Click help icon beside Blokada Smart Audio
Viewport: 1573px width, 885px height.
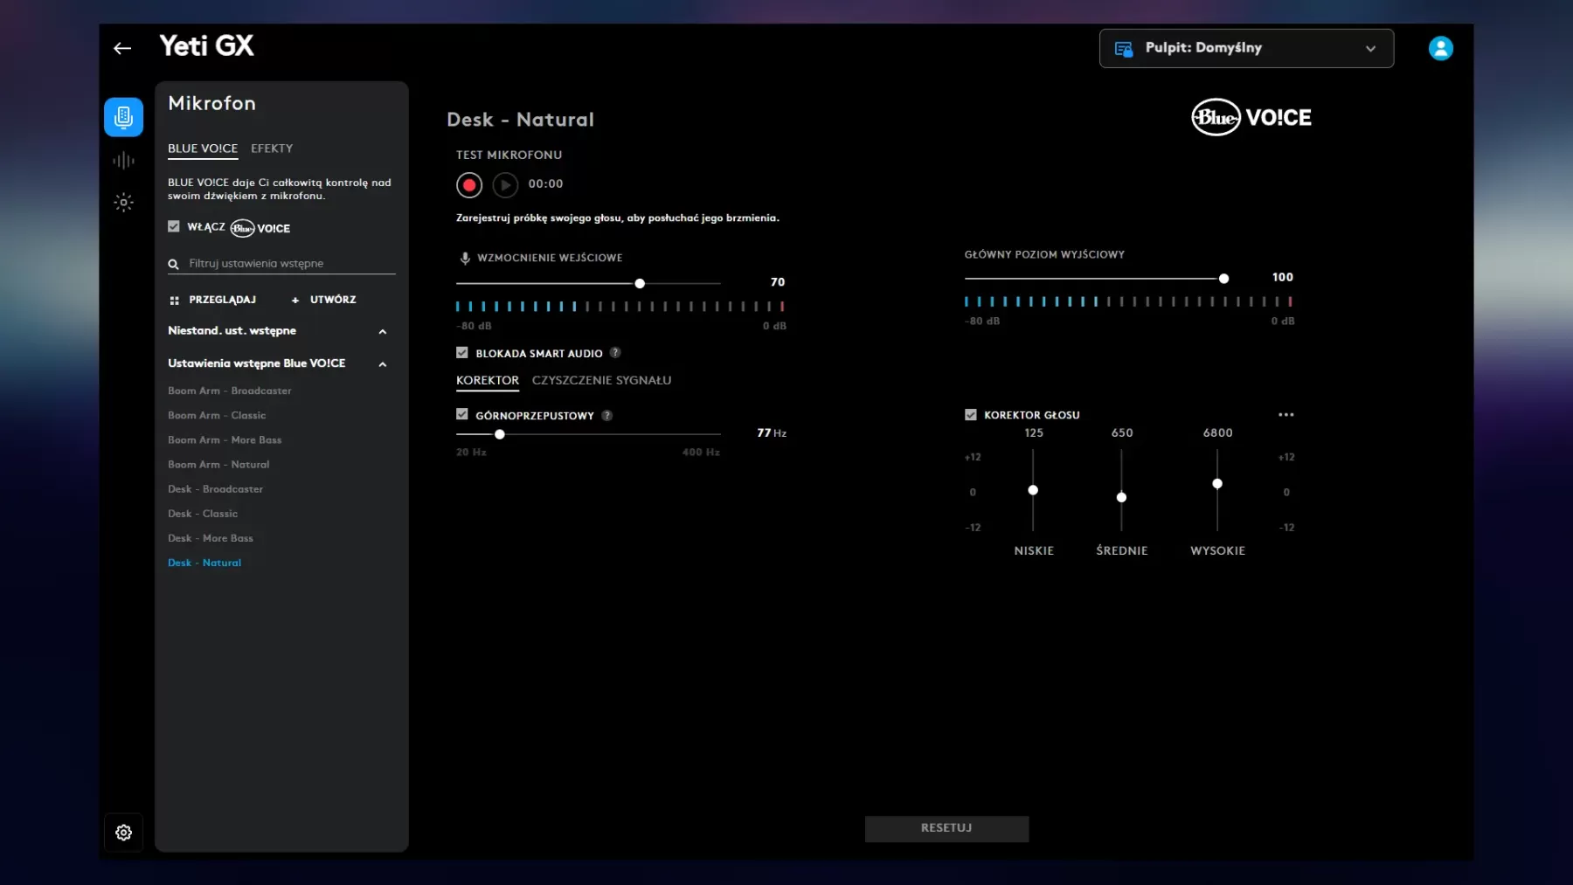(x=615, y=353)
